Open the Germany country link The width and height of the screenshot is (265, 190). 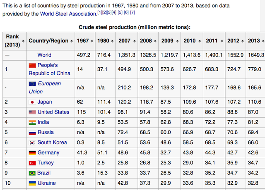[48, 152]
